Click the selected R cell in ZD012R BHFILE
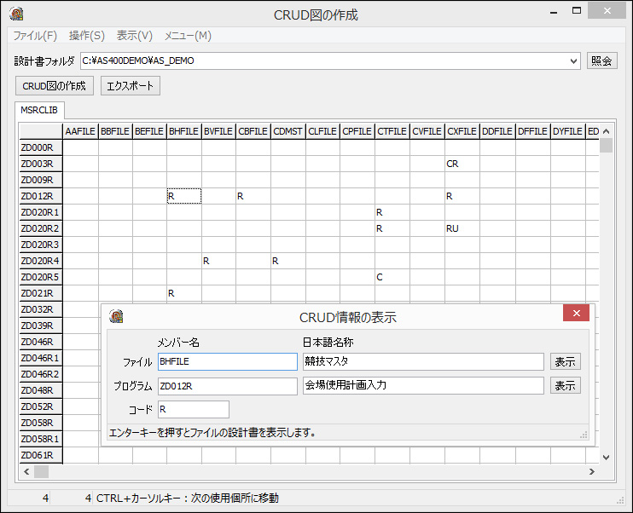The width and height of the screenshot is (633, 513). click(184, 196)
